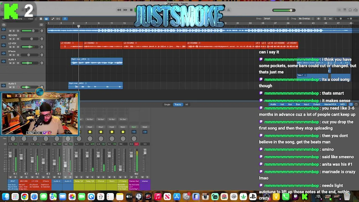Click the Rewind transport button
This screenshot has height=202, width=359.
click(119, 10)
